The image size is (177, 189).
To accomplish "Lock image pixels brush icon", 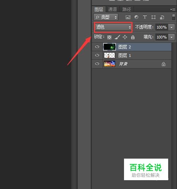I will [117, 37].
